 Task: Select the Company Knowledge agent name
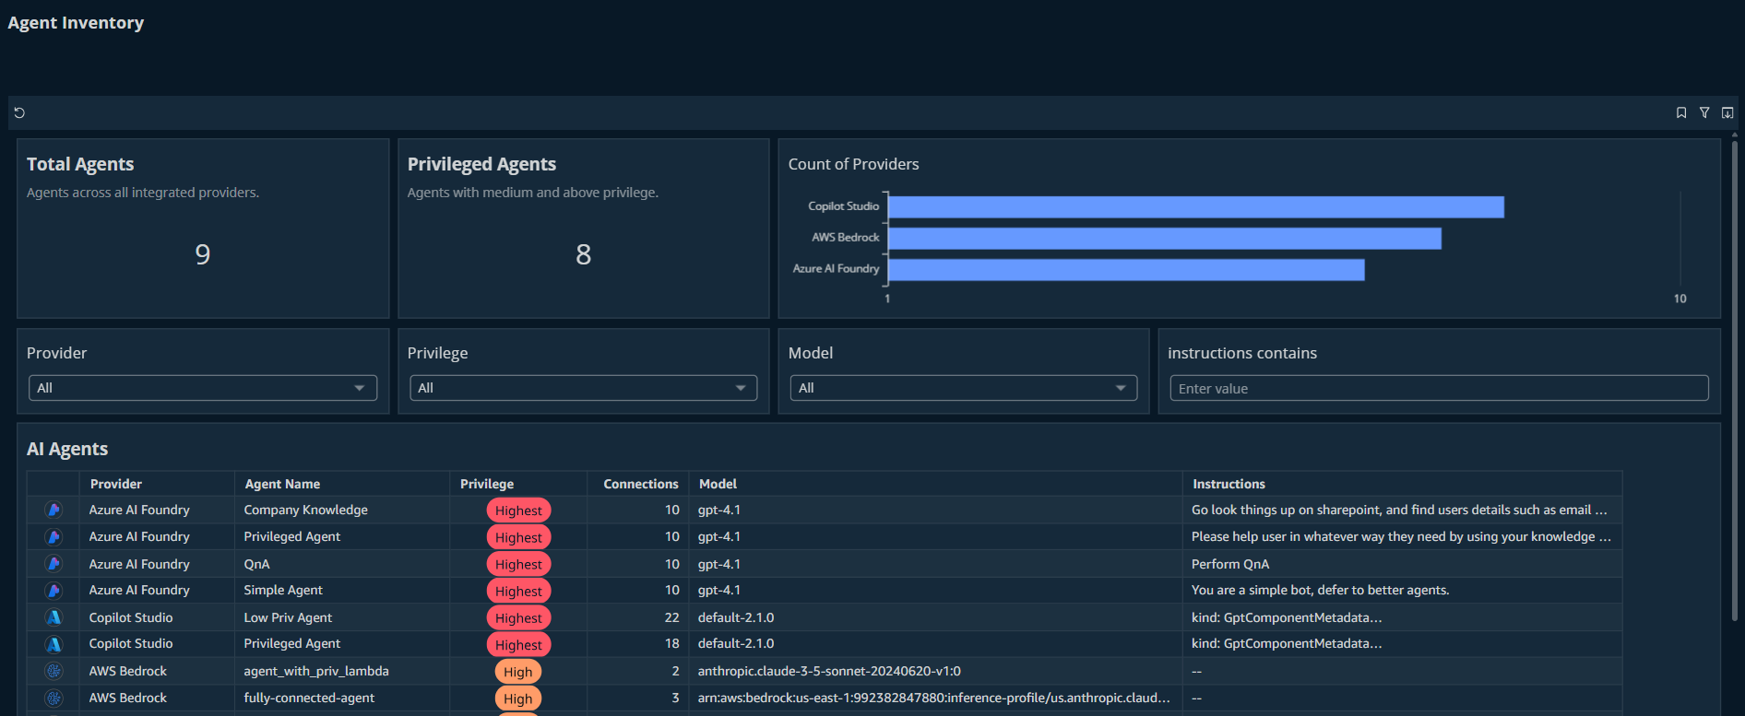305,510
